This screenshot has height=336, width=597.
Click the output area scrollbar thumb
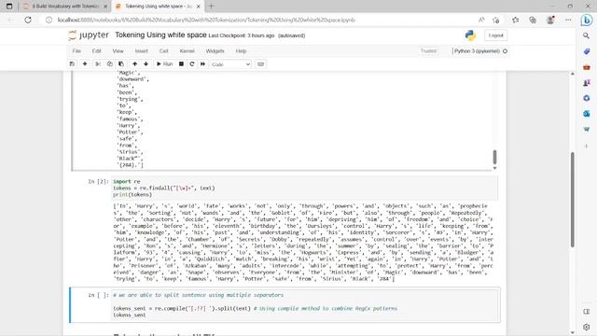pos(494,157)
